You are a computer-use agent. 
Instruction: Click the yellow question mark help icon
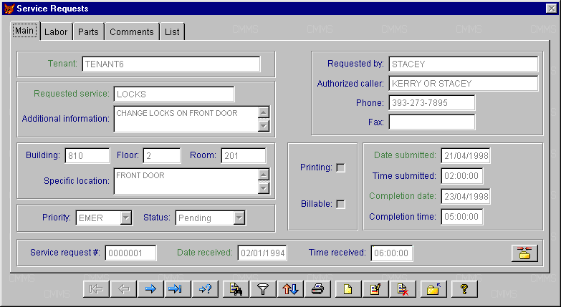click(x=464, y=289)
